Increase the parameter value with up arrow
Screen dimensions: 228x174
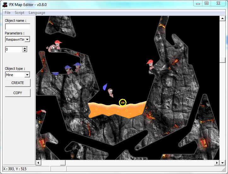point(25,48)
